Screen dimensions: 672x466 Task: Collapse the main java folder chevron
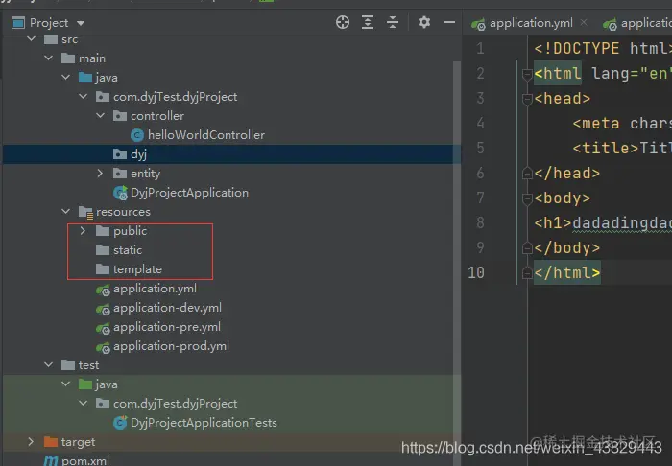(65, 77)
